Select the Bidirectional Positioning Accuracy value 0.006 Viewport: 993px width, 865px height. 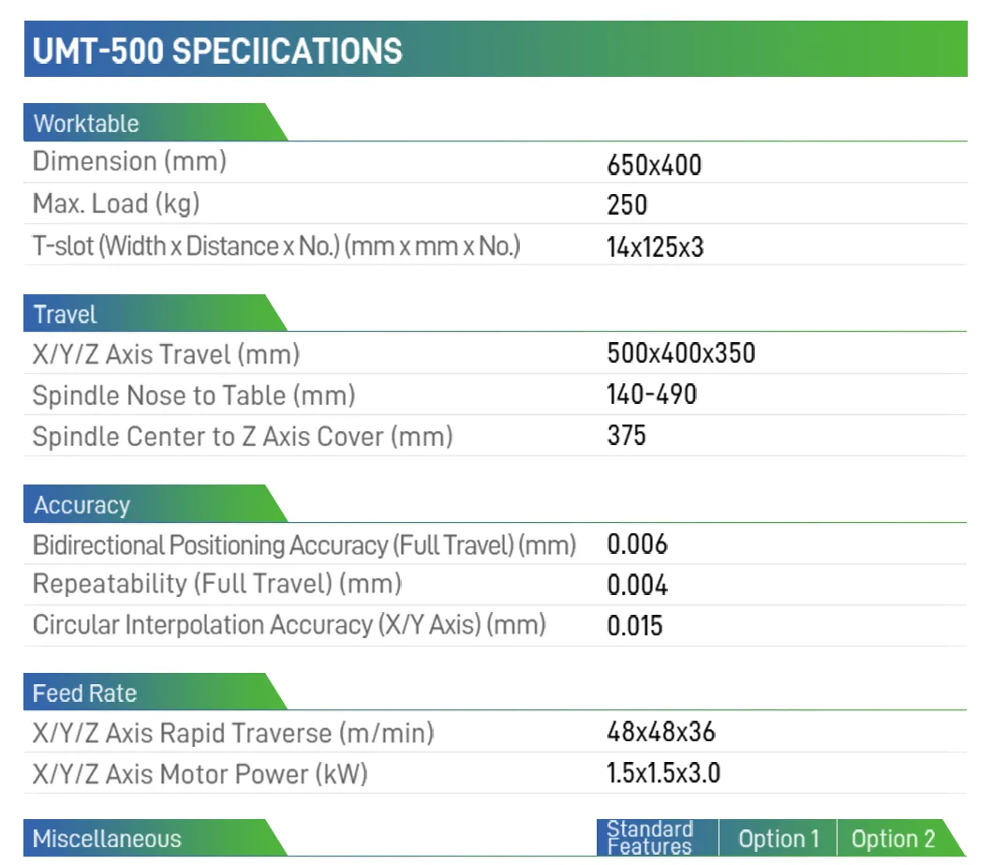pyautogui.click(x=637, y=544)
